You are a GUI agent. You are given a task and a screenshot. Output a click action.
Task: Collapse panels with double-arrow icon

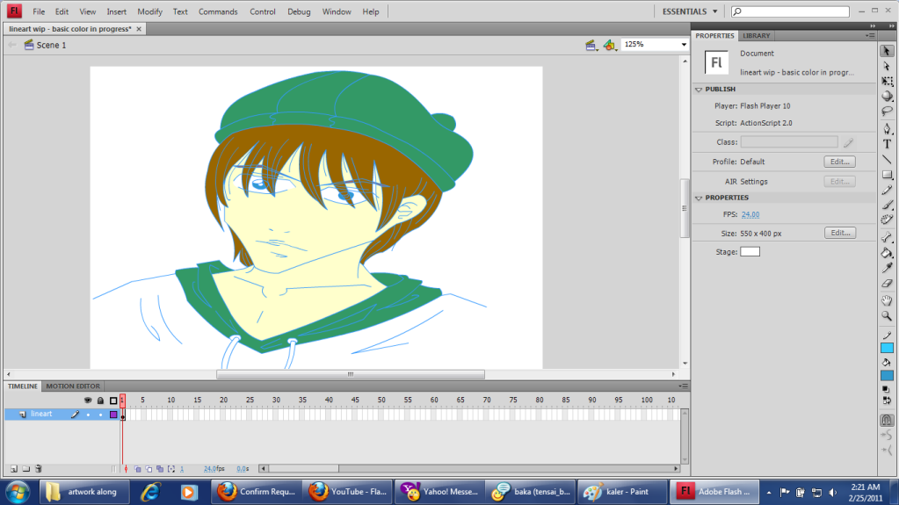pyautogui.click(x=873, y=25)
